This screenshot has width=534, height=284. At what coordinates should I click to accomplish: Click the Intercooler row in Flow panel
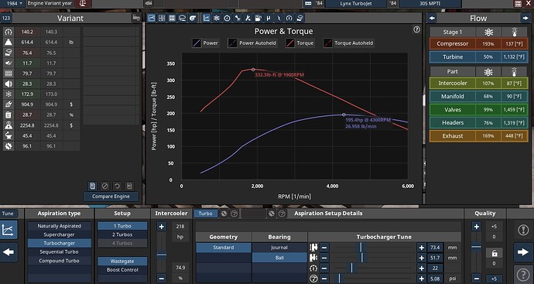478,83
